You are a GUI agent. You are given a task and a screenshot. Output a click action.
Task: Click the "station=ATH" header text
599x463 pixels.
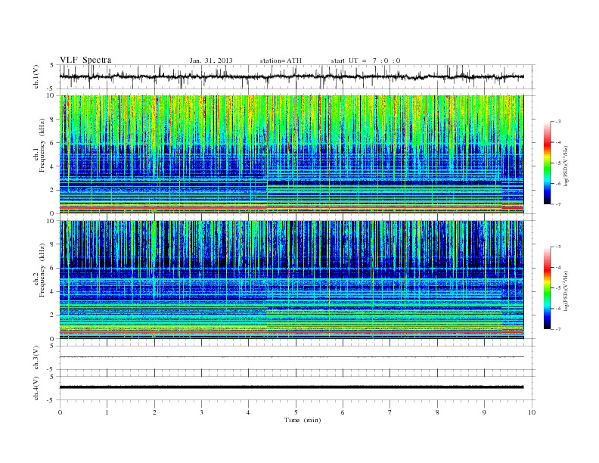(x=281, y=61)
